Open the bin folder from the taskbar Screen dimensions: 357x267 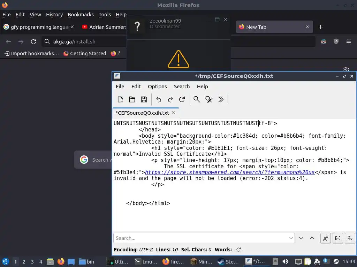point(86,261)
